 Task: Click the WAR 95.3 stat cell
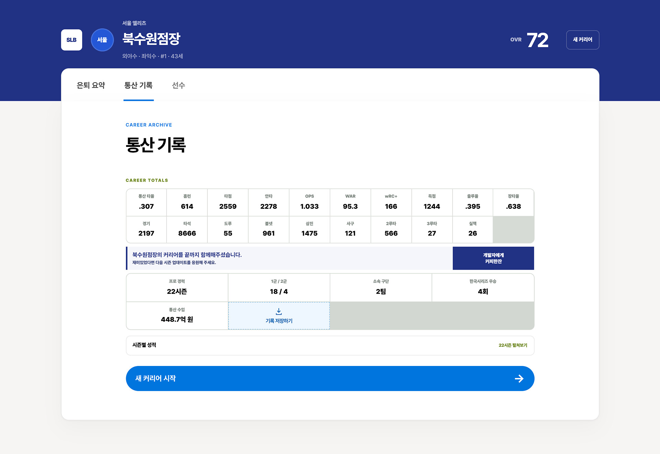[x=350, y=202]
